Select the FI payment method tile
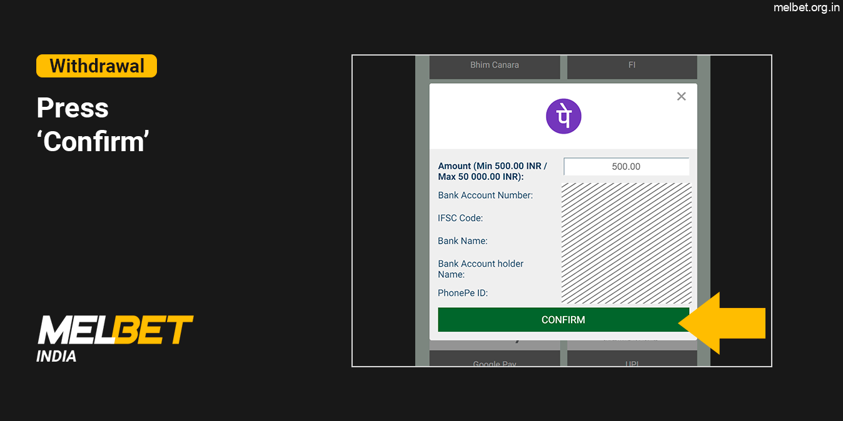 click(632, 65)
